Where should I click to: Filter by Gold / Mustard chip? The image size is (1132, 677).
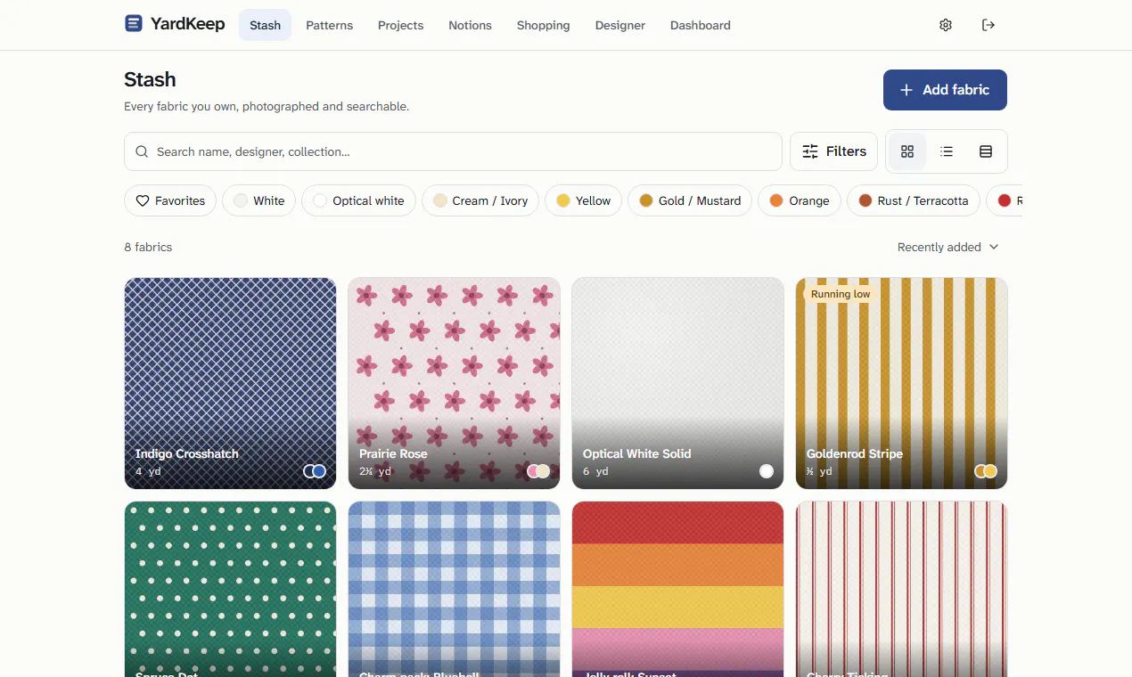[690, 200]
